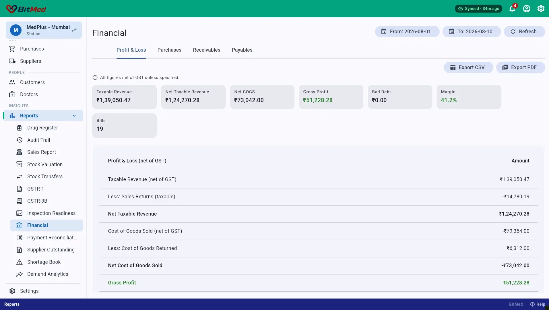Open Sales Report in sidebar
This screenshot has height=310, width=549.
click(x=46, y=152)
